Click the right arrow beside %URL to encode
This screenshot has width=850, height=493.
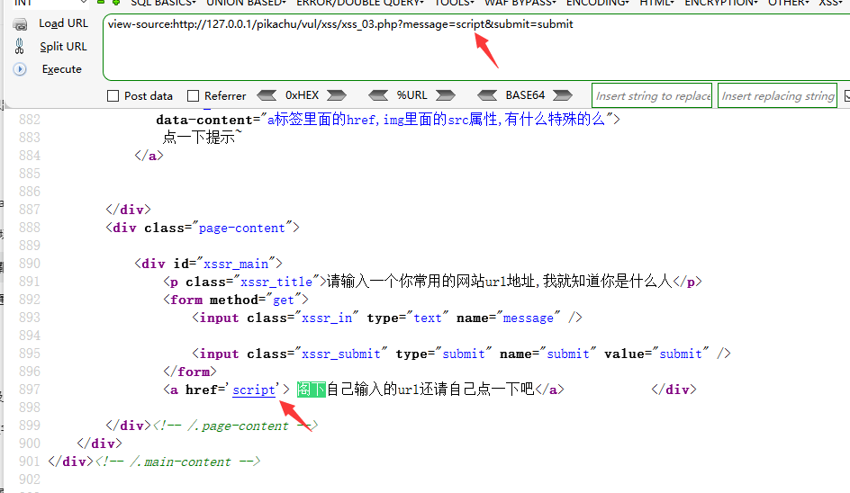pyautogui.click(x=446, y=95)
